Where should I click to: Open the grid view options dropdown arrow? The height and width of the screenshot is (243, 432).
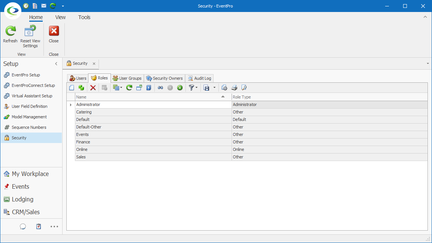click(x=121, y=88)
